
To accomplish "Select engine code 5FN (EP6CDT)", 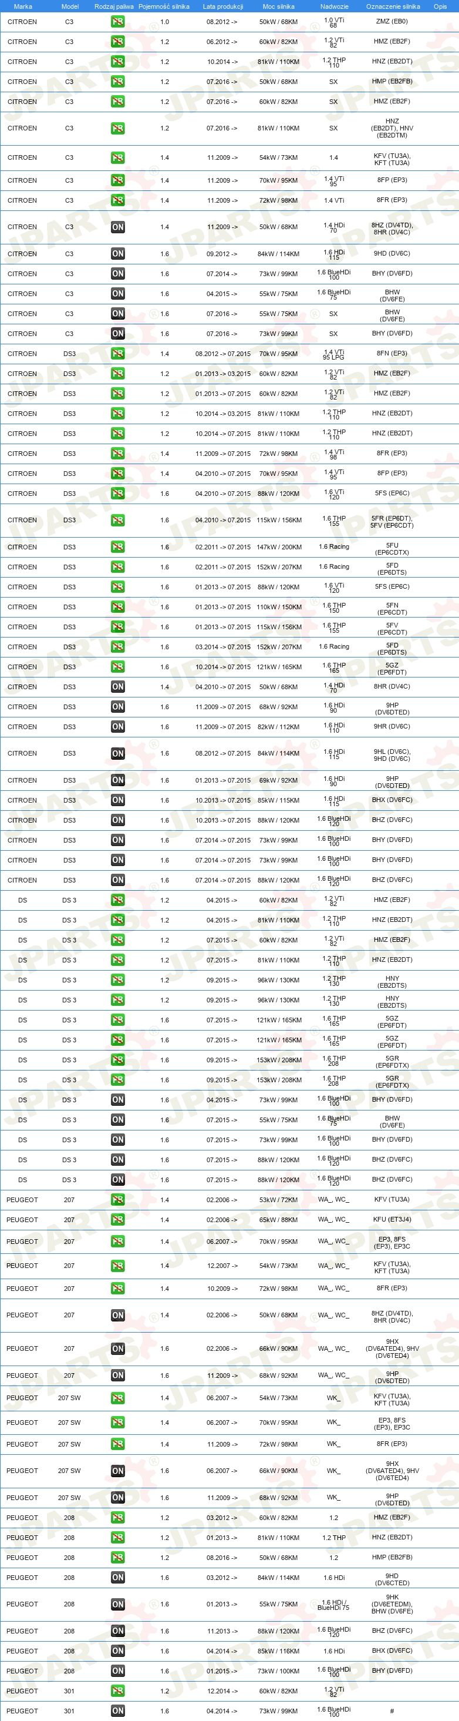I will click(392, 608).
